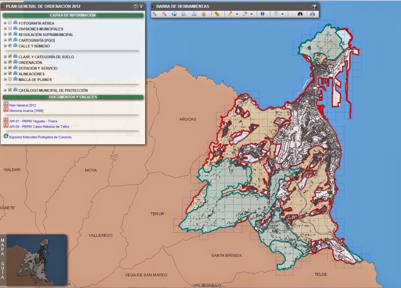The height and width of the screenshot is (288, 401).
Task: Expand the Ordenación layer tree node
Action: tap(5, 62)
